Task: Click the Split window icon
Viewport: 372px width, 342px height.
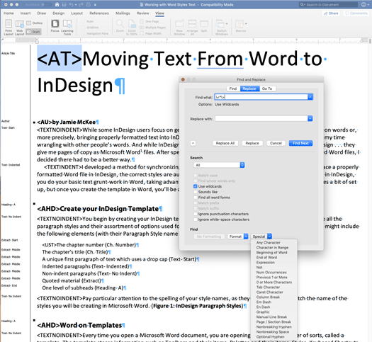Action: tap(204, 26)
